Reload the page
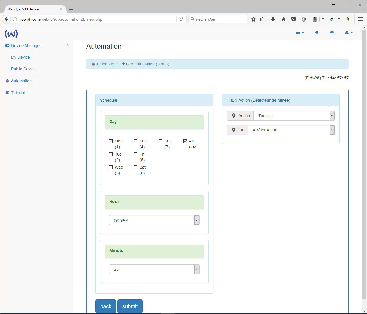The image size is (367, 314). point(181,19)
